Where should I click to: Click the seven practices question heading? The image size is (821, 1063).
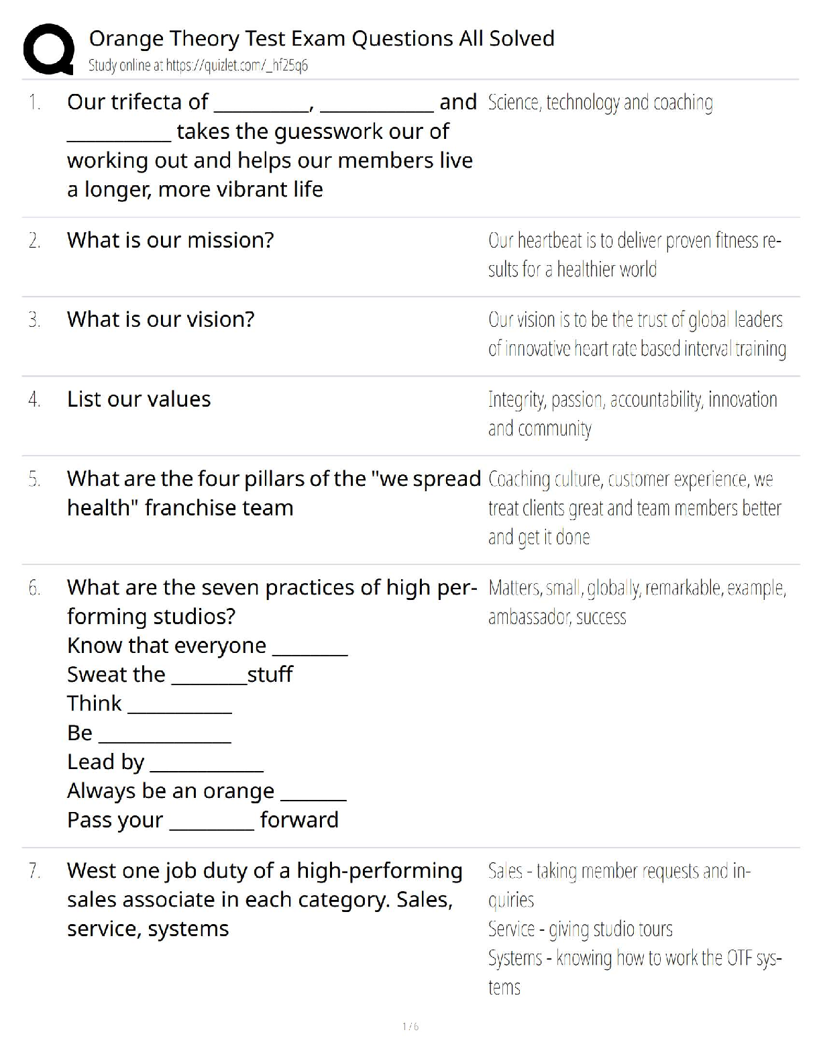pos(272,602)
